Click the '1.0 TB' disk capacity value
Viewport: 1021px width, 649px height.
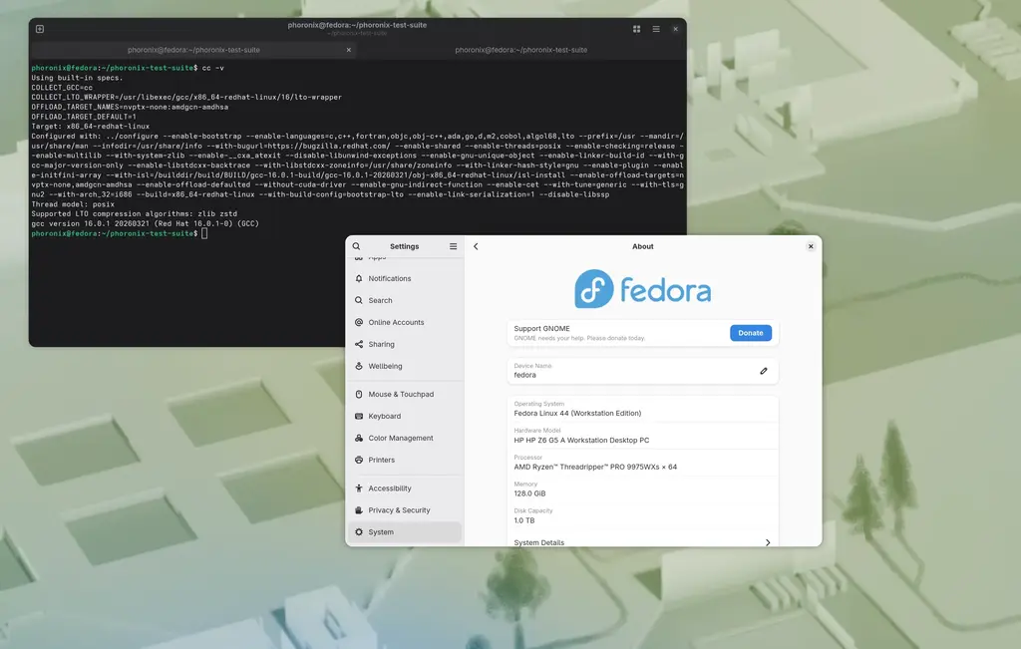[524, 520]
